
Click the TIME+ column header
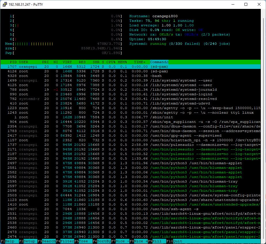140,62
